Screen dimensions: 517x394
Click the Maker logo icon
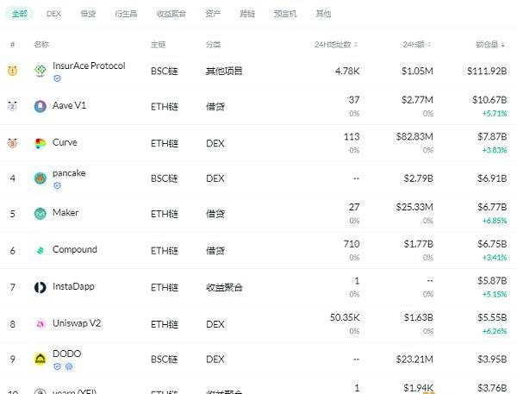(x=40, y=214)
